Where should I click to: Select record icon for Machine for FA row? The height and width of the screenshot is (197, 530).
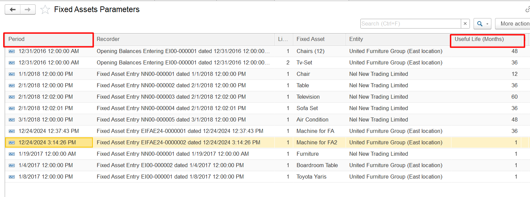[x=12, y=131]
